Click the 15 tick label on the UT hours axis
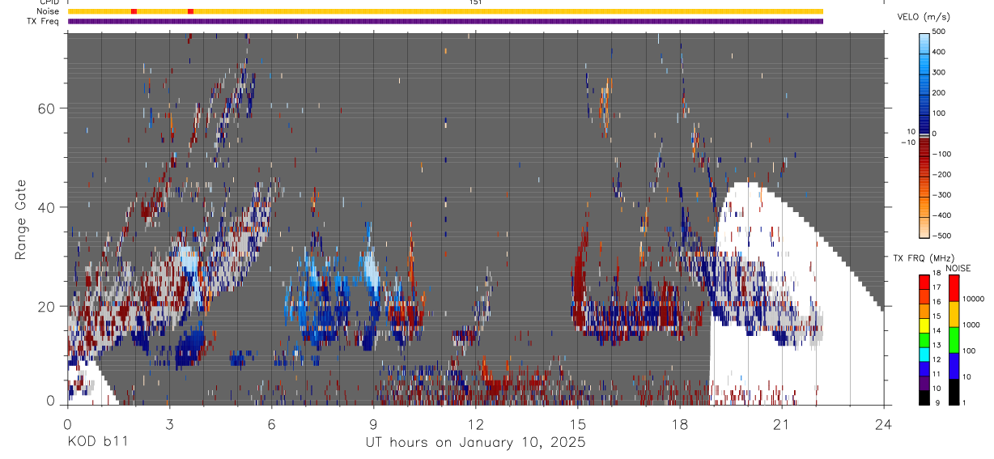Image resolution: width=994 pixels, height=459 pixels. click(578, 423)
